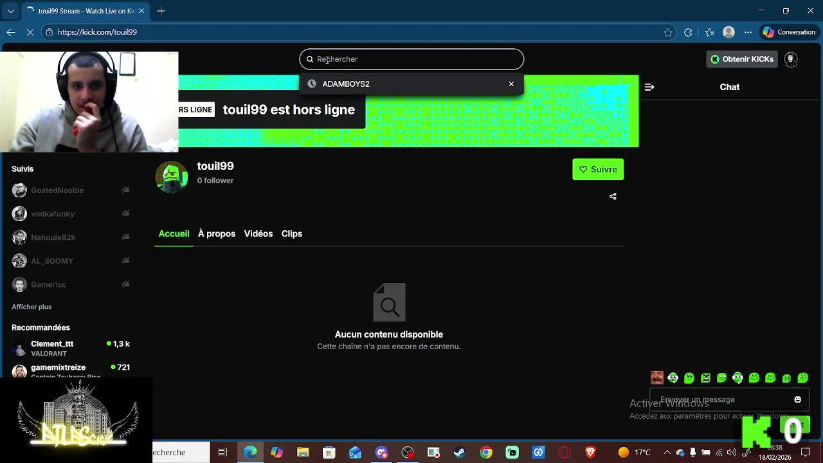Open recommended channel gamemixtreize

[x=71, y=370]
